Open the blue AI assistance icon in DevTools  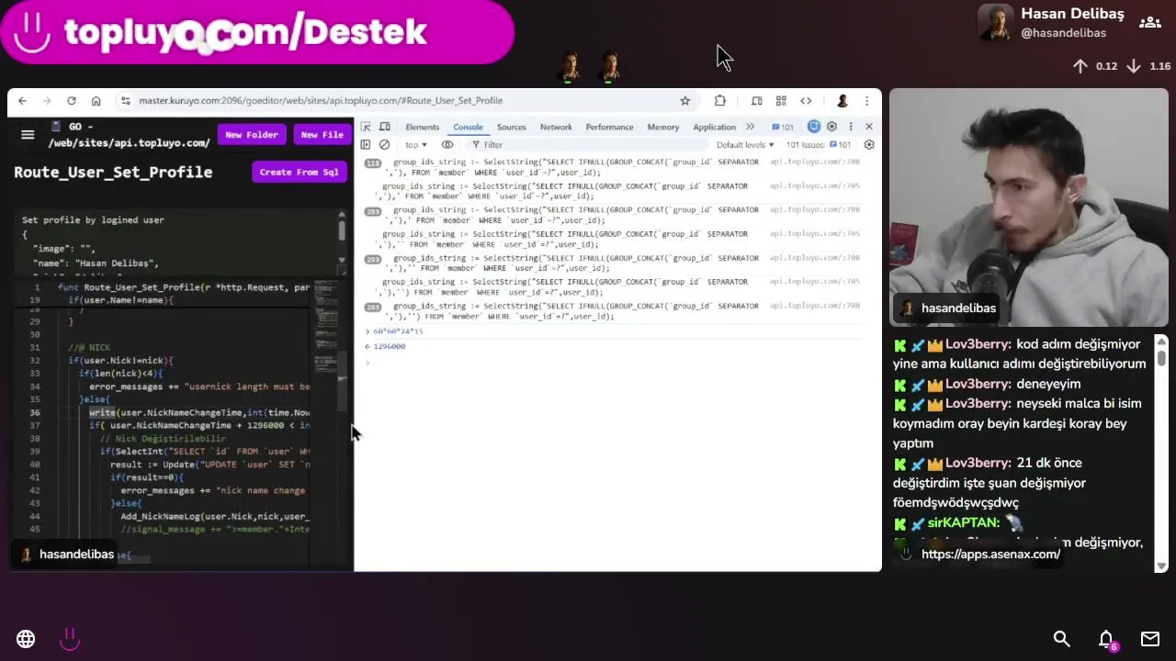[x=813, y=127]
